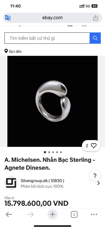Expand seller details with right chevron
Viewport: 105px width, 229px height.
98,183
